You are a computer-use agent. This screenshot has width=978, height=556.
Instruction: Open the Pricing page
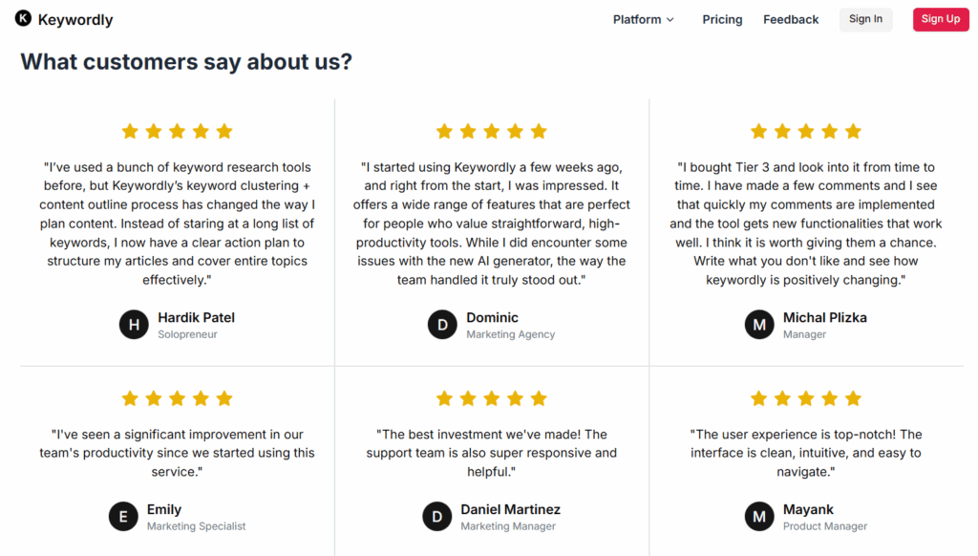[x=722, y=19]
